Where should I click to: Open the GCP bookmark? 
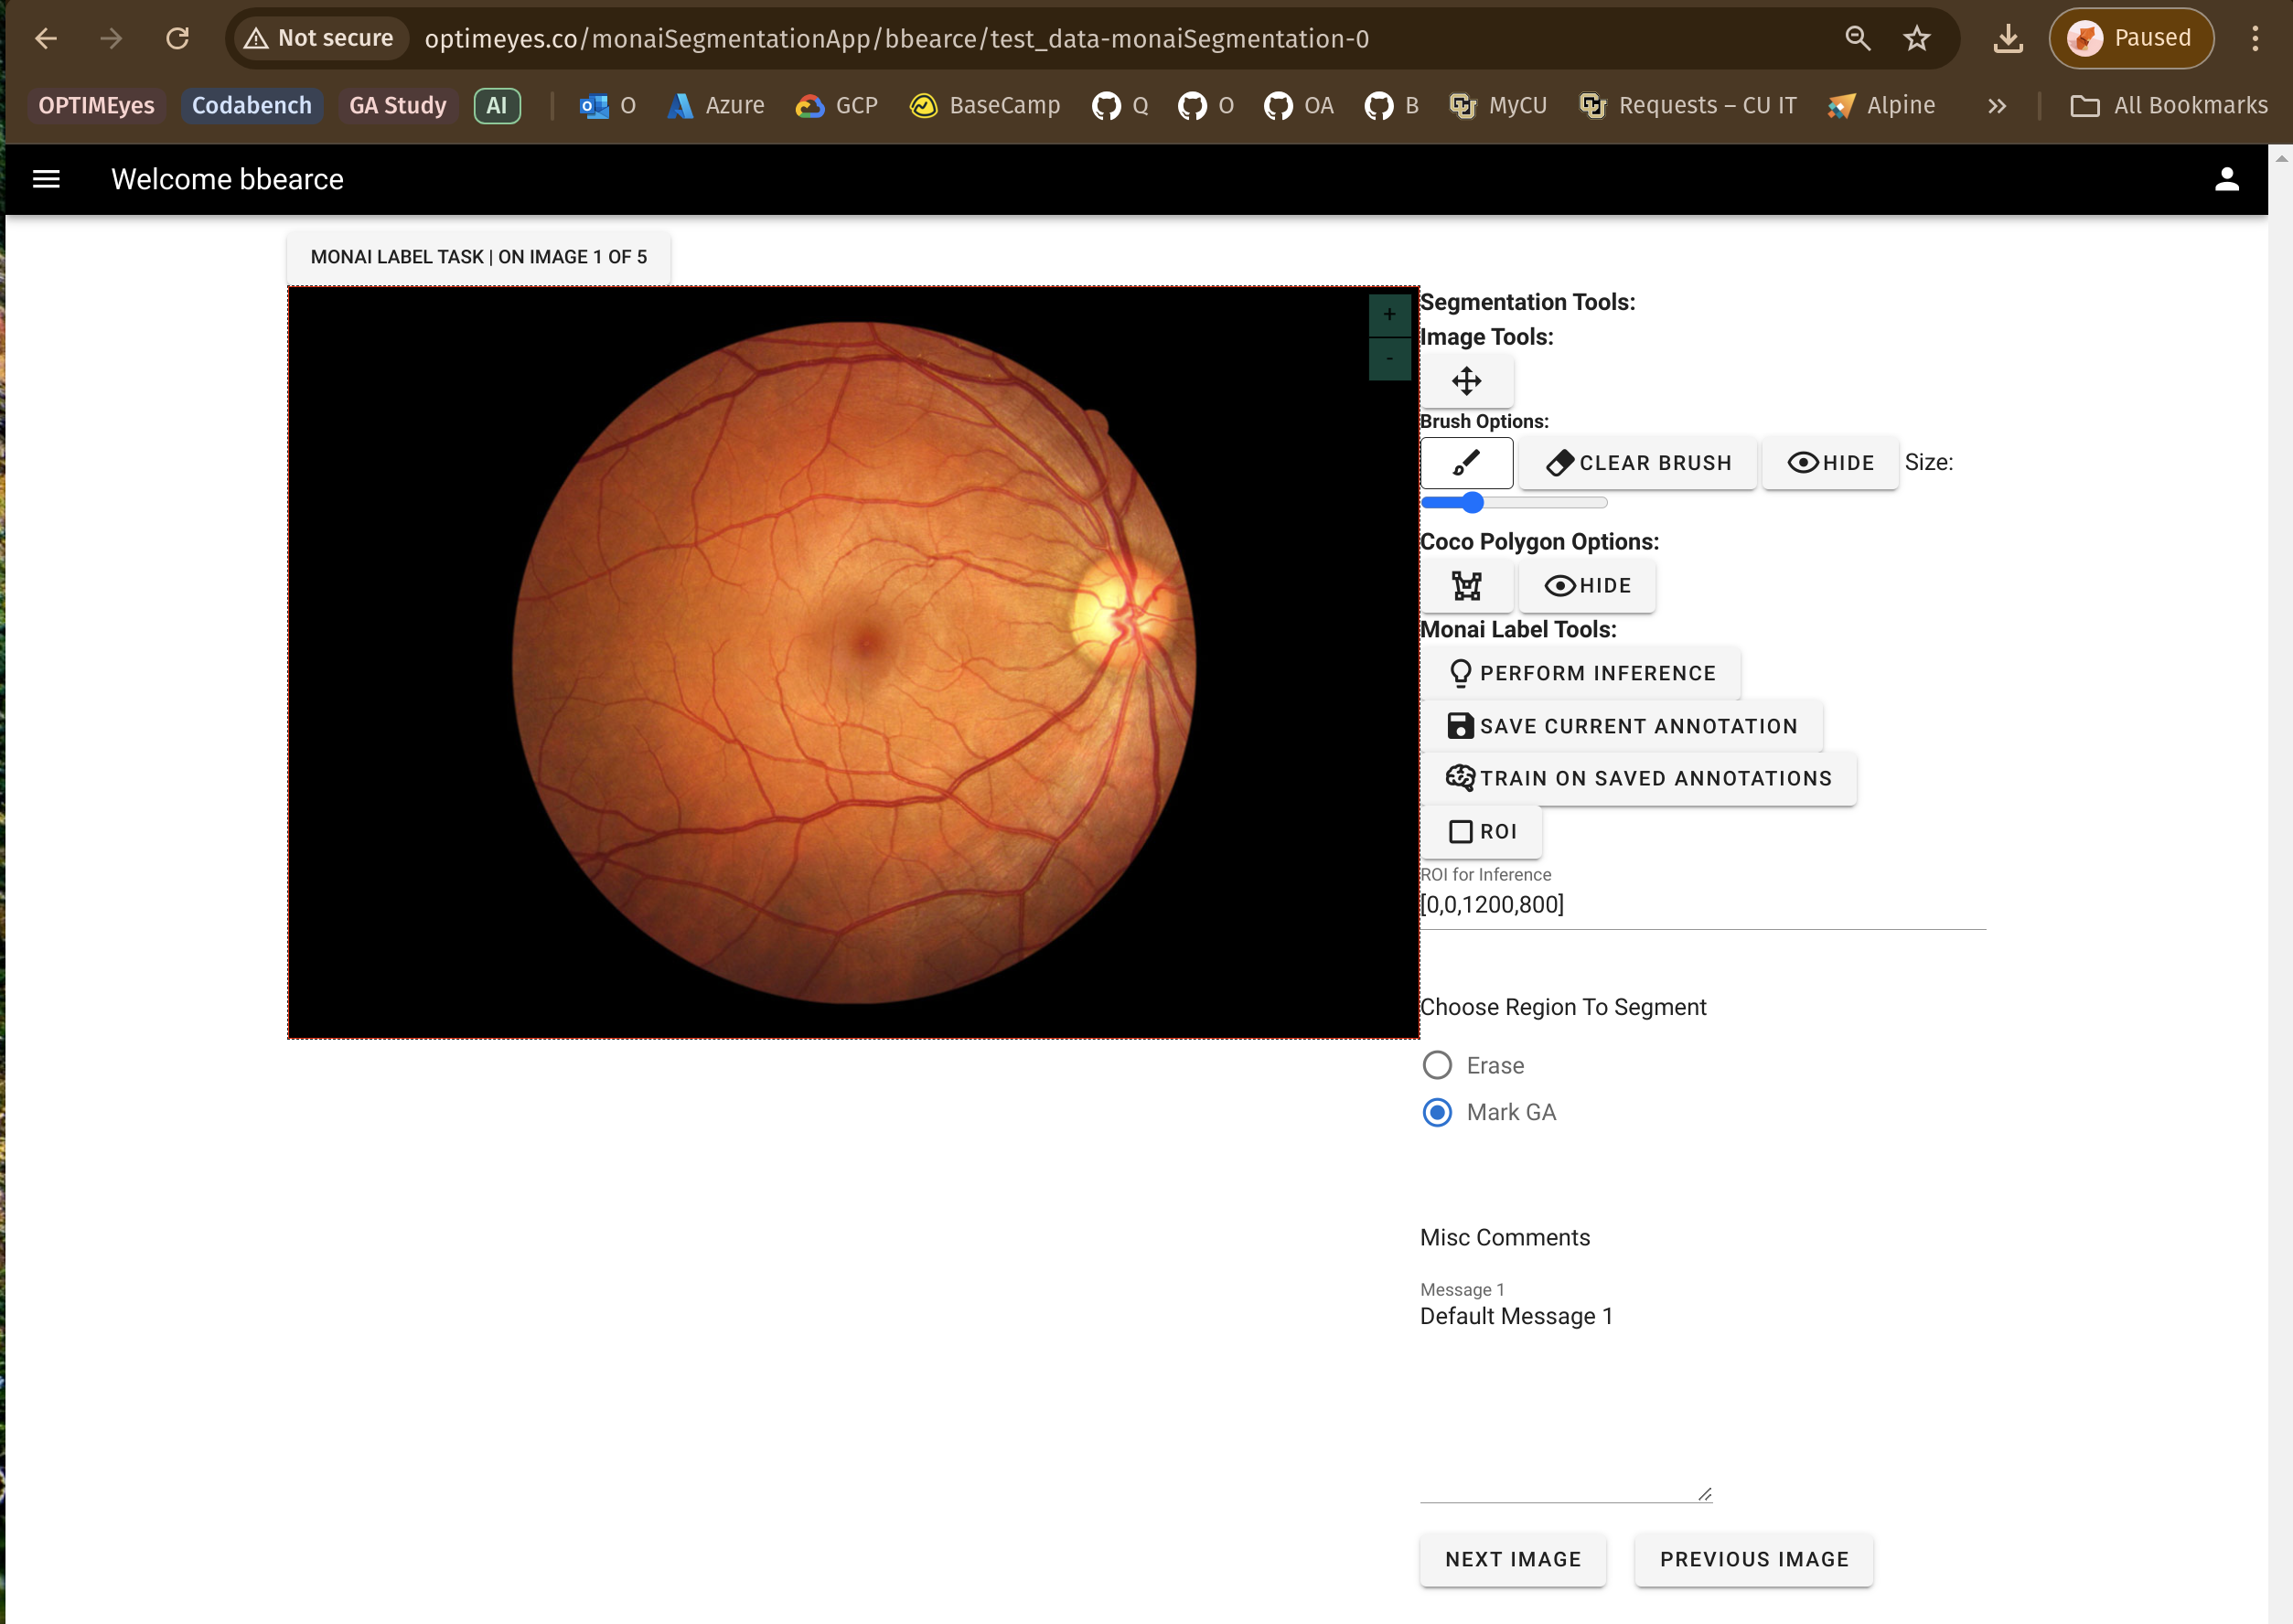click(x=837, y=106)
